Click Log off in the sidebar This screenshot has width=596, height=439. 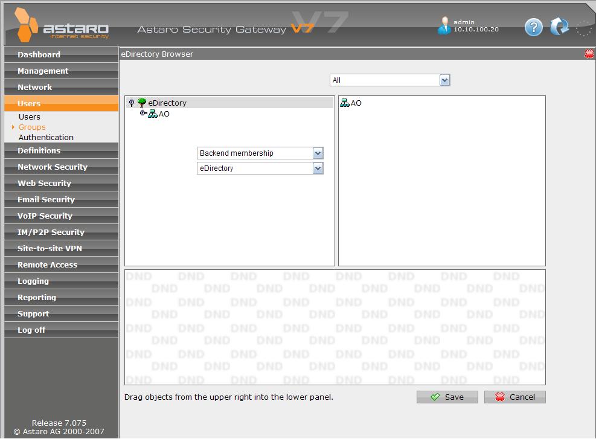62,331
